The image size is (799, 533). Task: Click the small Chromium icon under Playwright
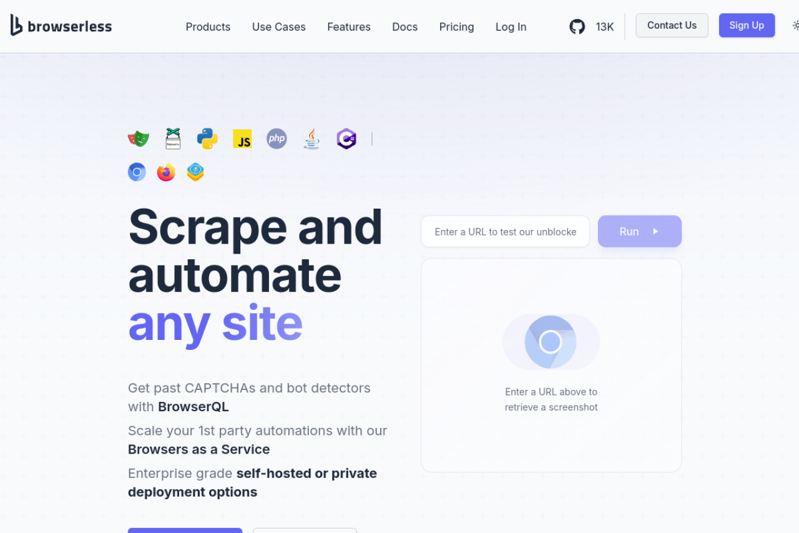pos(137,172)
